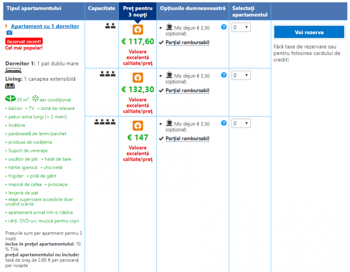The image size is (350, 272).
Task: Open help icon for first breakfast option
Action: (x=224, y=27)
